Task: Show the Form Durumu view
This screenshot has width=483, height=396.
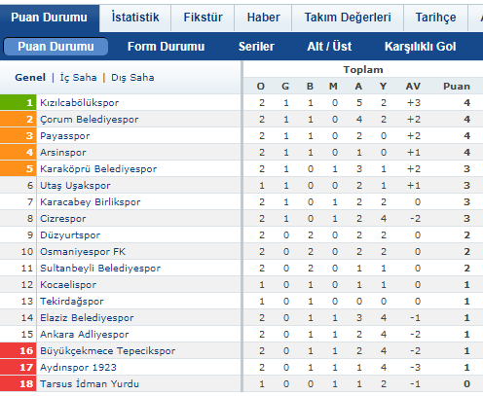Action: point(166,47)
